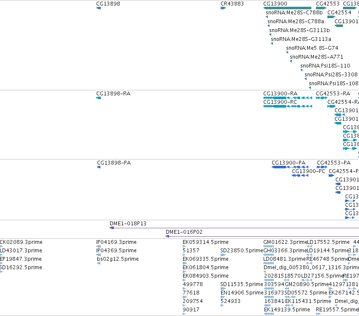
Task: Select the LD27156.5prime EST
Action: coord(322,276)
